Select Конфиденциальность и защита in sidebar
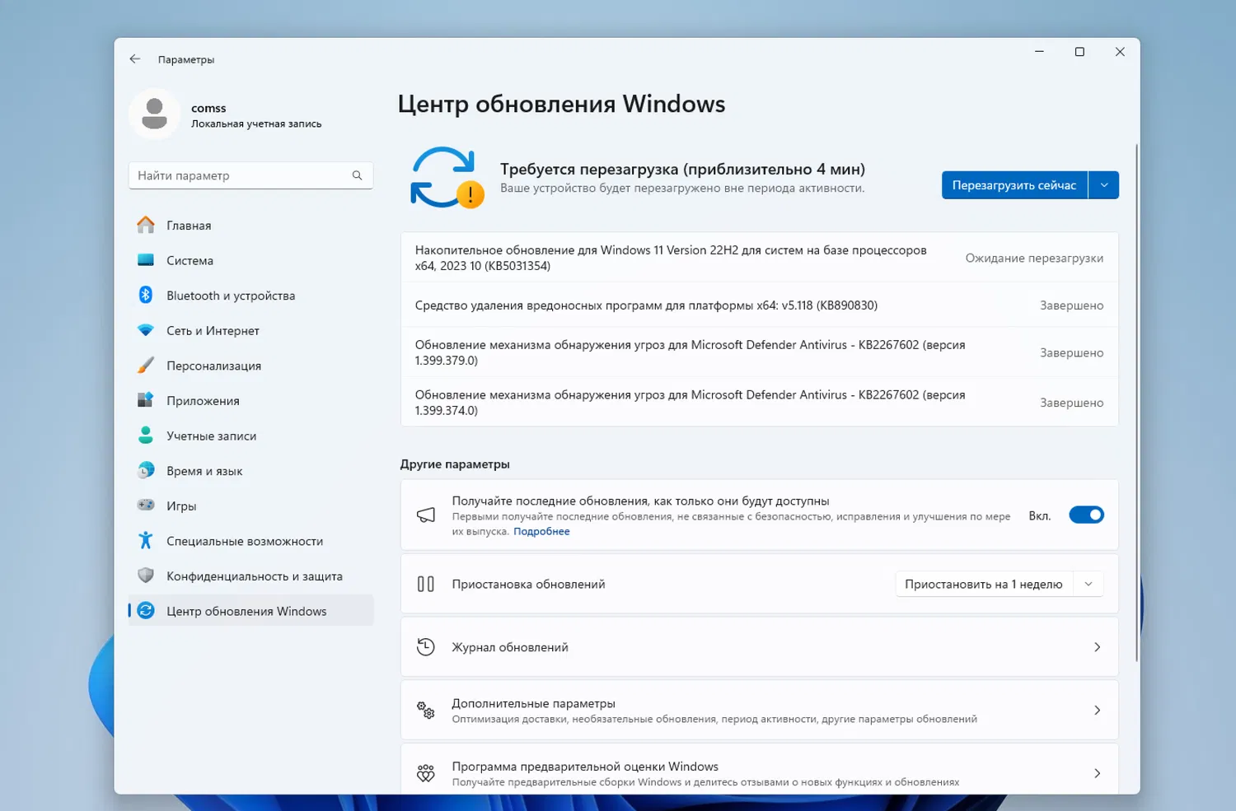 point(250,576)
